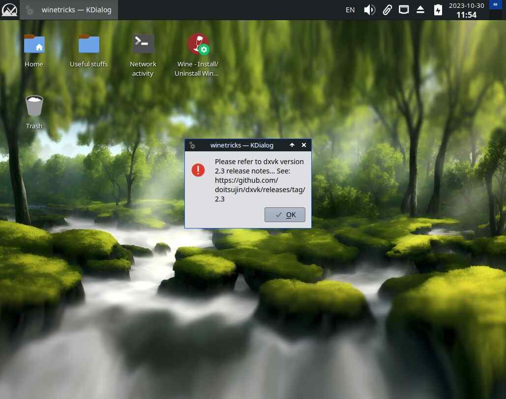
Task: Open the battery power tray icon
Action: [438, 10]
